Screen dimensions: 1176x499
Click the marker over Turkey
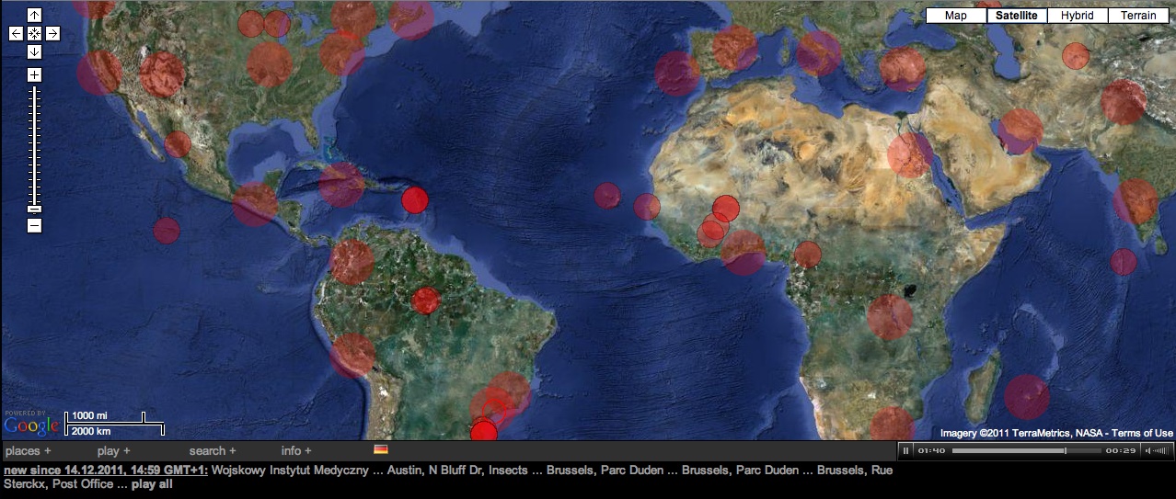click(x=902, y=69)
